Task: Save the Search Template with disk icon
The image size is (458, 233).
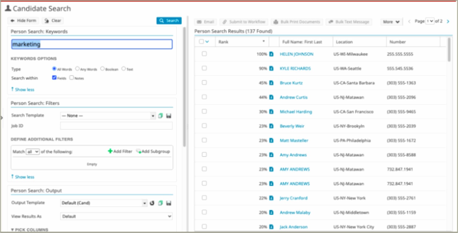Action: [x=169, y=116]
